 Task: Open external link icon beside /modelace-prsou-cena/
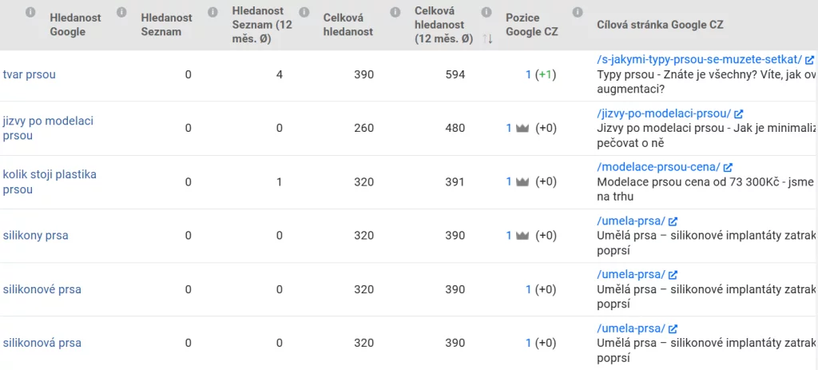tap(728, 168)
